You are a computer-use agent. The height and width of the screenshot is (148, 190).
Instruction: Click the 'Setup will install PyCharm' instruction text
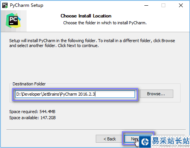(x=92, y=43)
